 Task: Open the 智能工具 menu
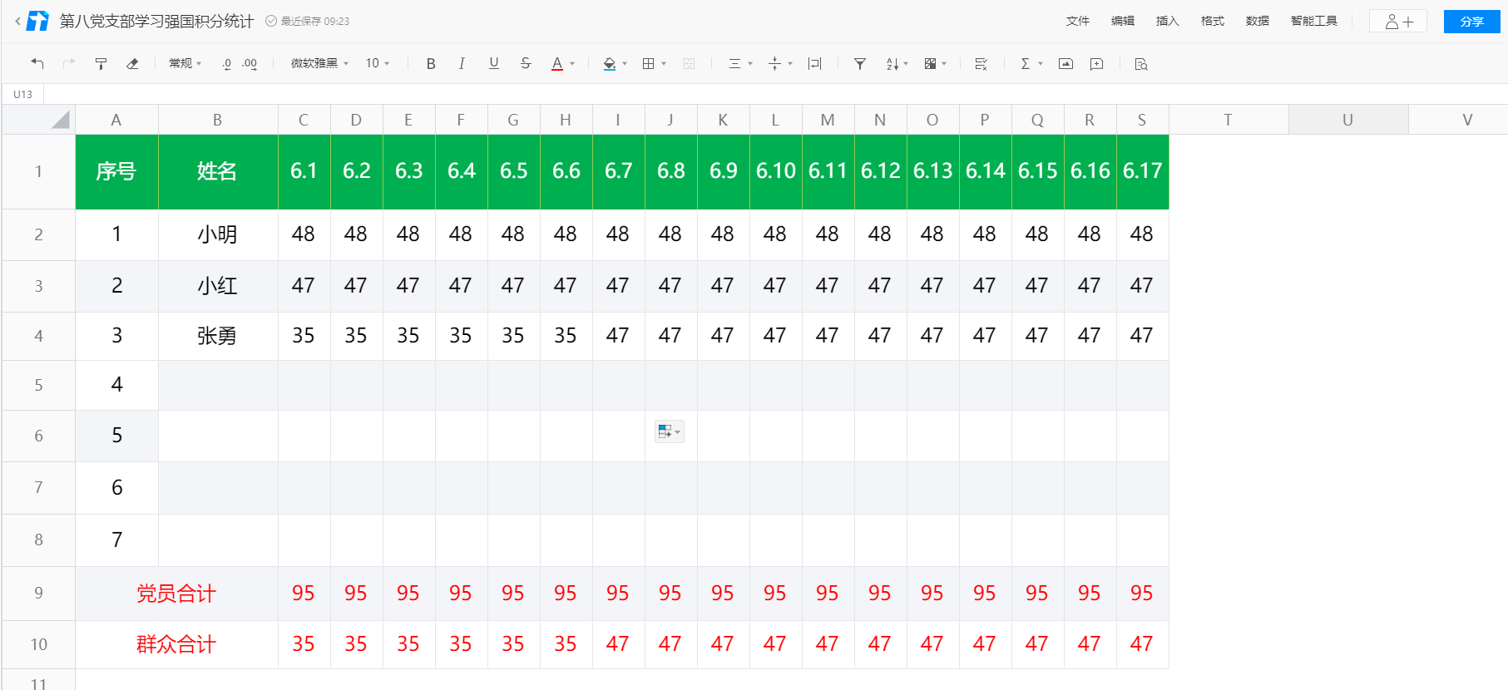[1313, 21]
